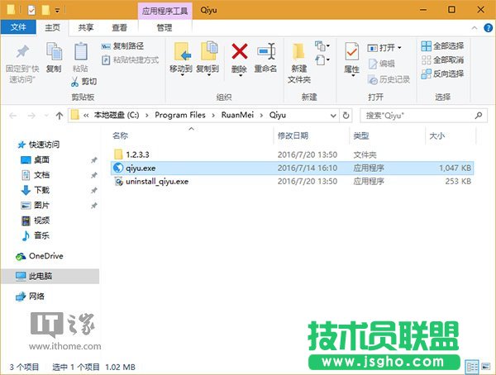Select the qiyu.exe file

[x=293, y=168]
